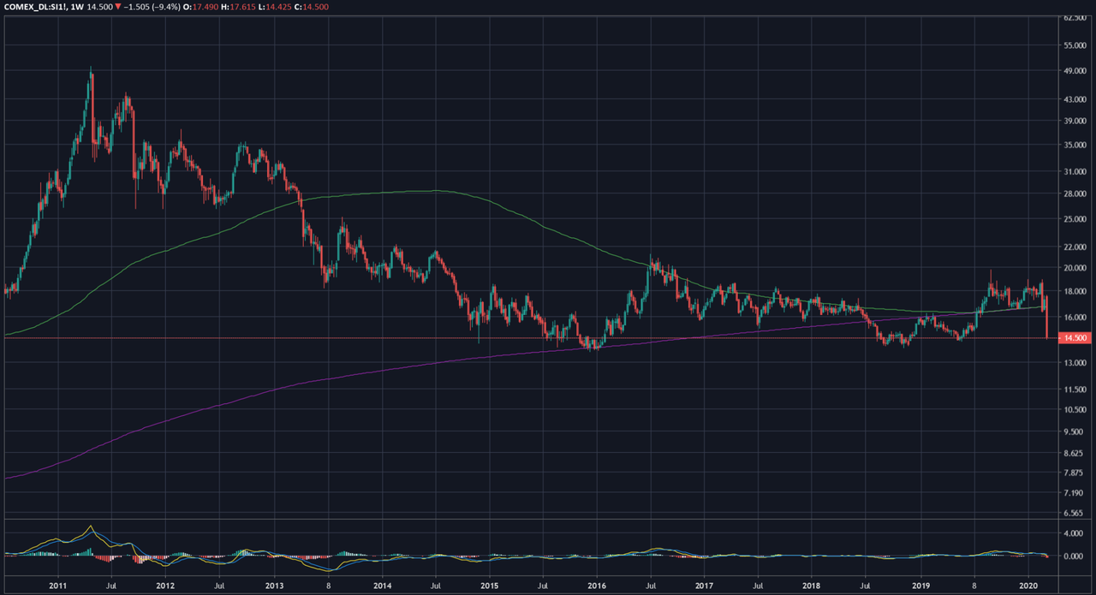
Task: Click the 10.500 price axis label
Action: click(x=1074, y=409)
